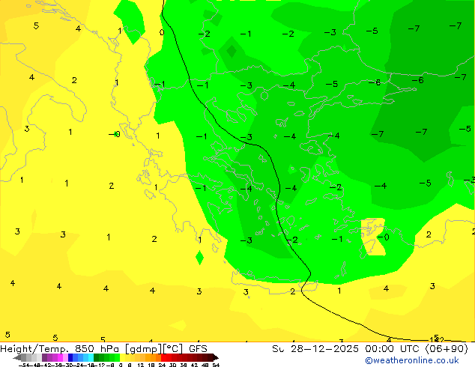
Task: Pick the yellow swatch in the legend
Action: click(x=122, y=357)
